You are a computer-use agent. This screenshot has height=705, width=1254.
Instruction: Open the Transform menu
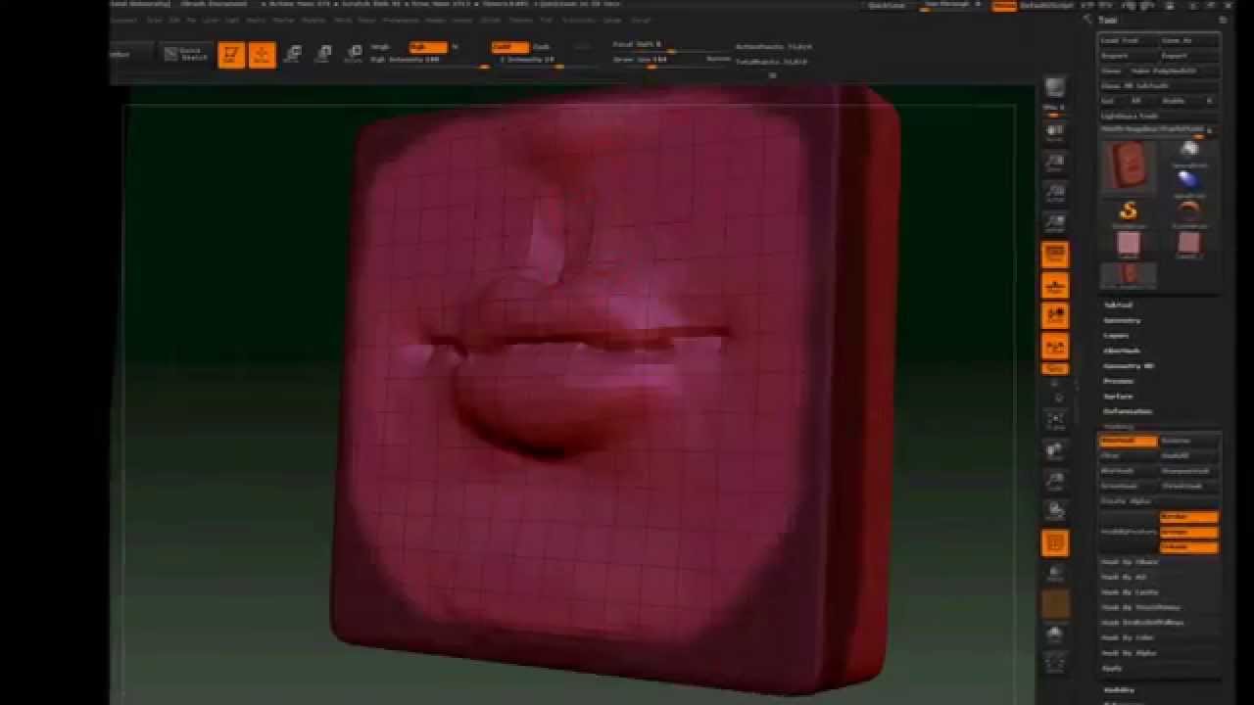click(578, 20)
